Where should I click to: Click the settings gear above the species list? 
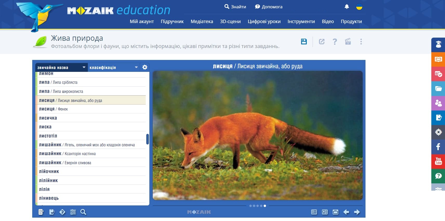click(x=145, y=67)
